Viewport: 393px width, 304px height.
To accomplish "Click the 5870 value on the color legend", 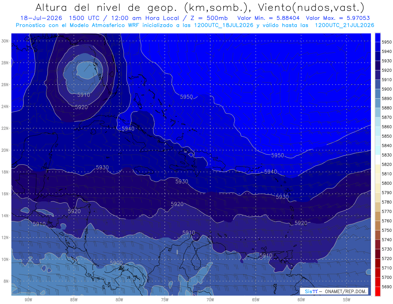I will [386, 117].
